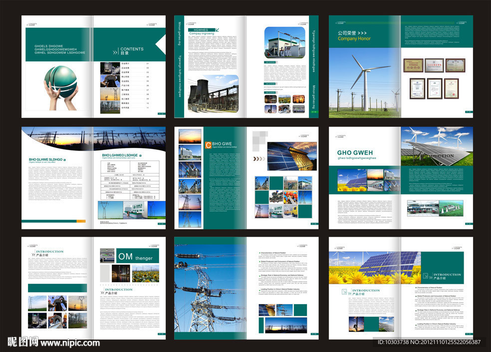Click the gray triple chevron arrows
The height and width of the screenshot is (352, 491).
pos(258,159)
